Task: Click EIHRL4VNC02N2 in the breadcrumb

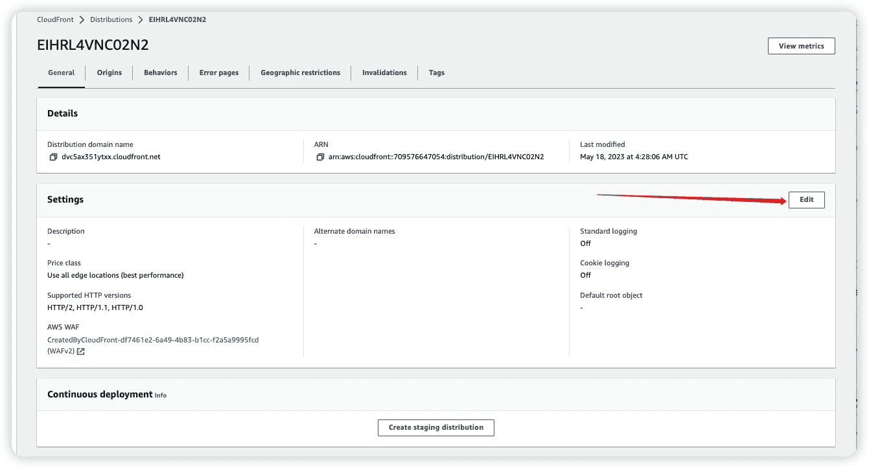Action: [178, 19]
